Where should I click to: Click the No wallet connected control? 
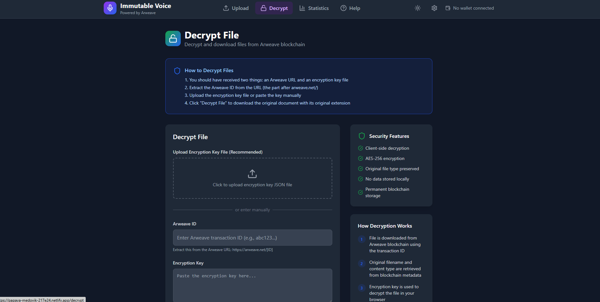click(x=470, y=8)
